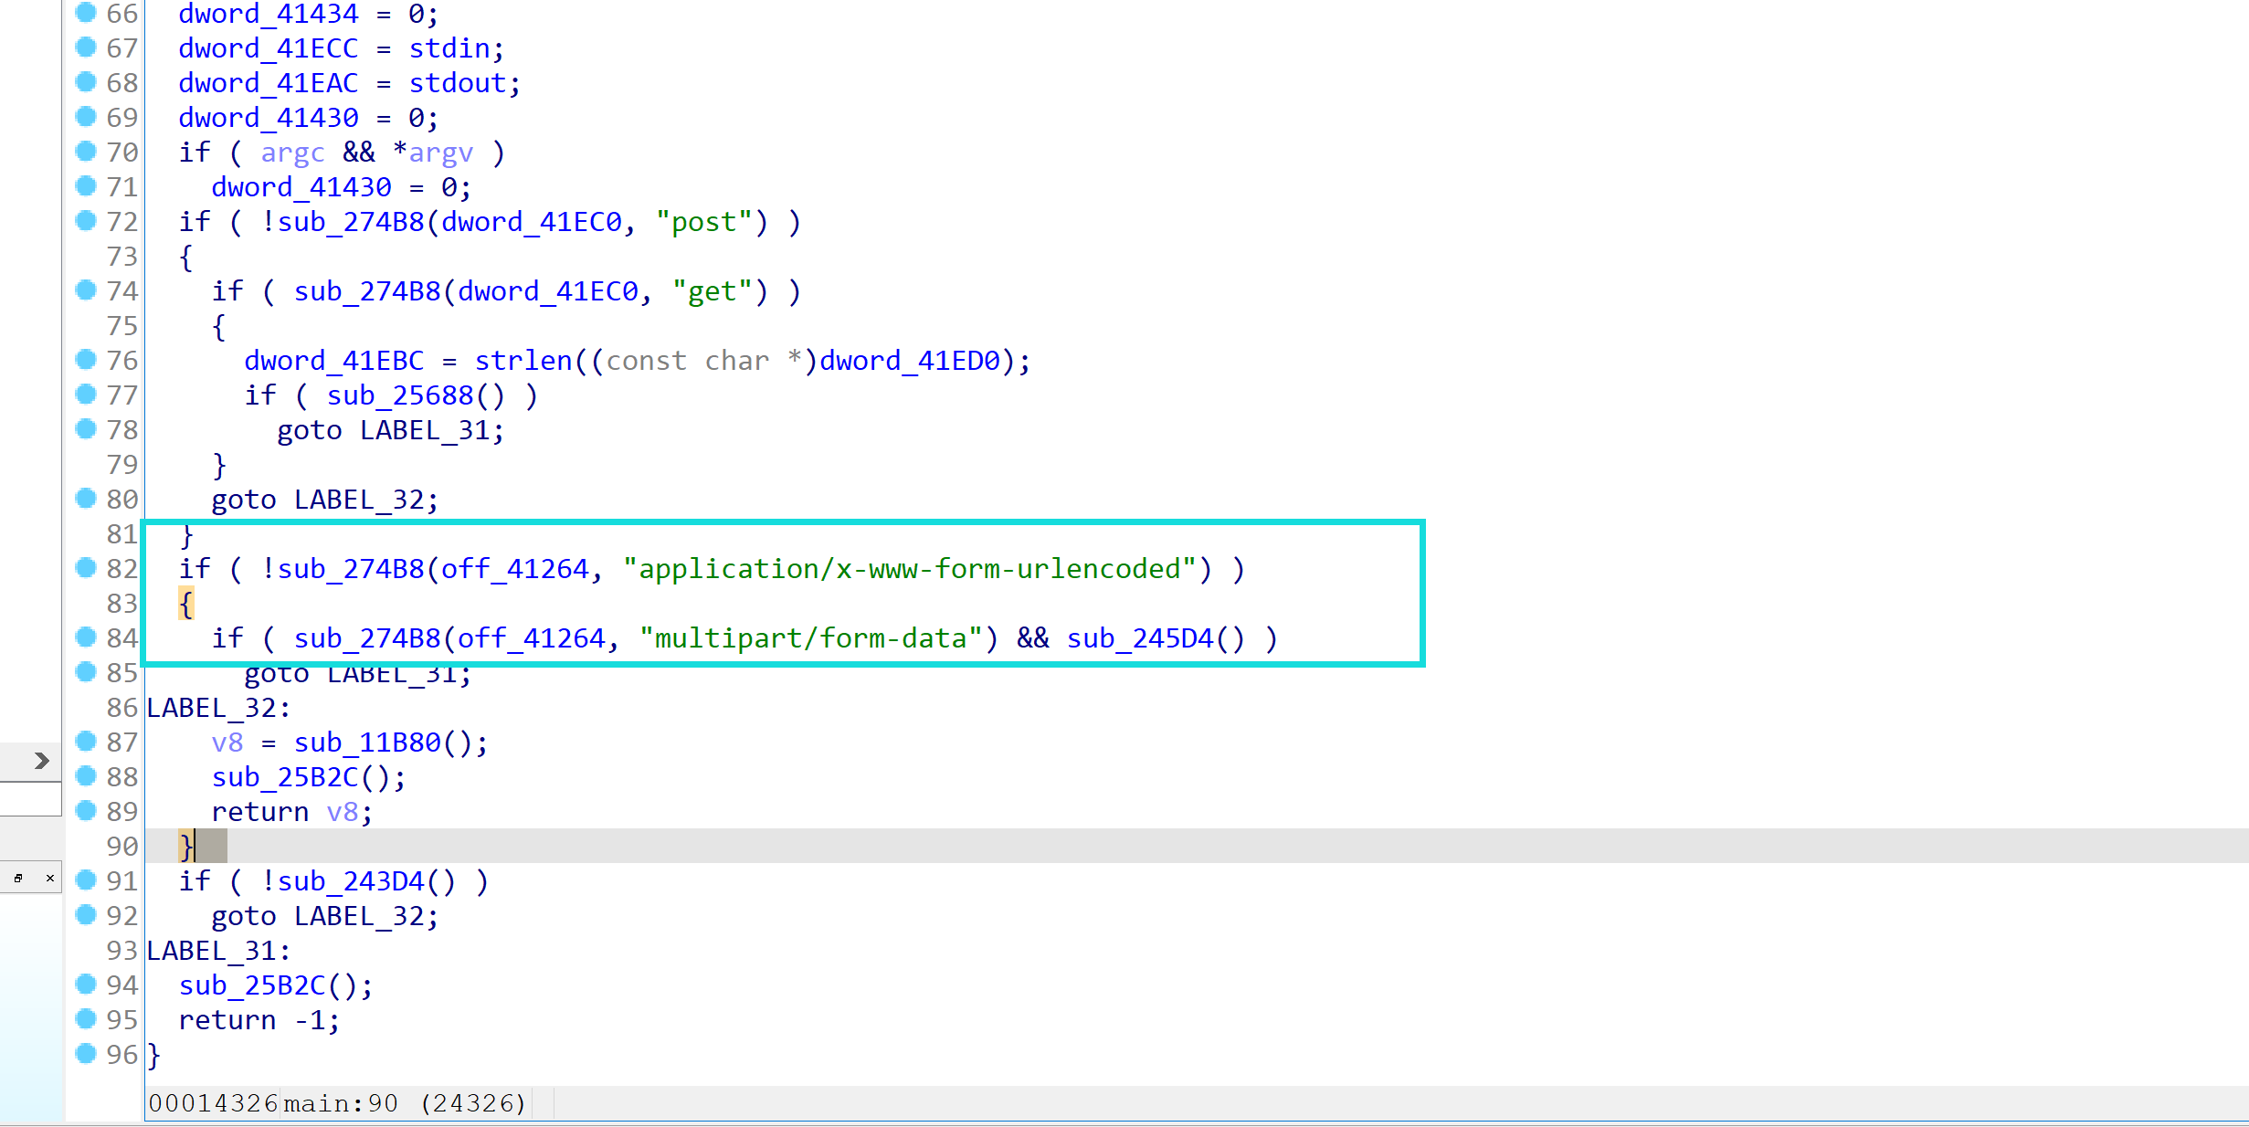Click closing brace on highlighted line 90
The height and width of the screenshot is (1127, 2249).
[186, 847]
